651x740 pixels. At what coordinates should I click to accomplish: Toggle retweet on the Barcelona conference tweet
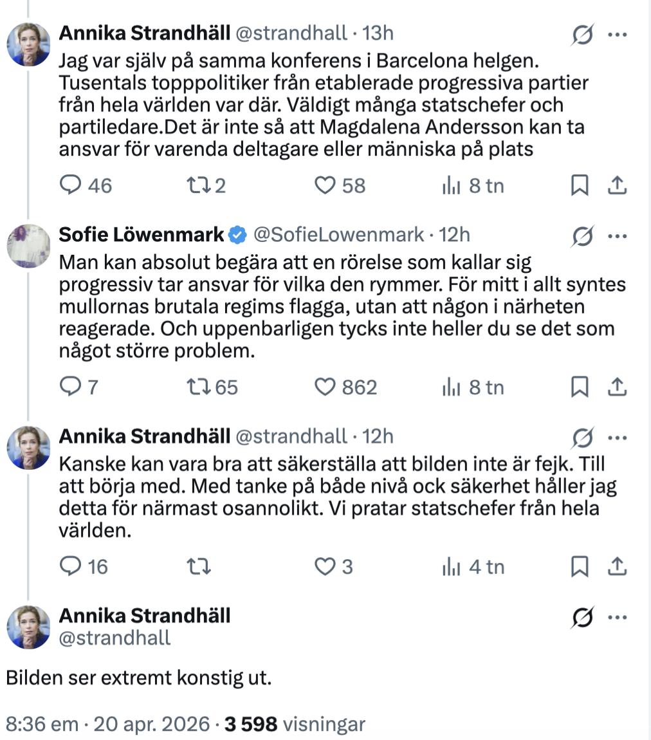pyautogui.click(x=195, y=186)
